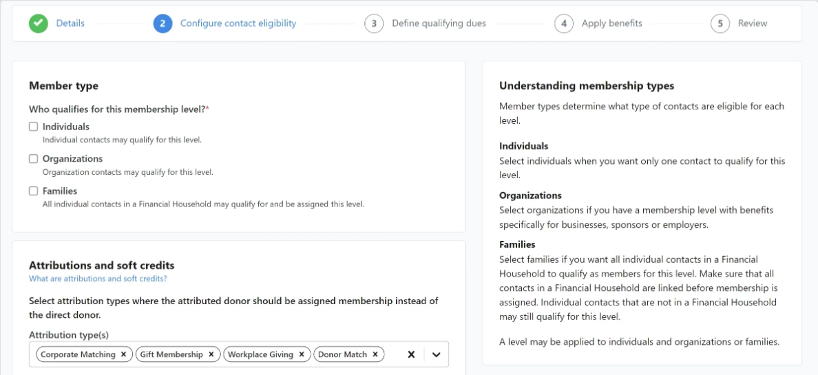Remove the Workplace Giving tag
The image size is (818, 375).
click(302, 354)
